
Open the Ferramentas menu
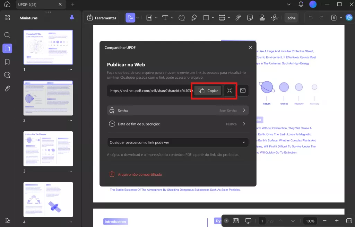(x=101, y=18)
